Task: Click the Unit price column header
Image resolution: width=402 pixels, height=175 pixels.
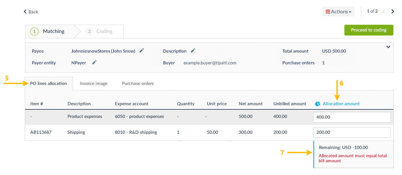Action: point(217,104)
